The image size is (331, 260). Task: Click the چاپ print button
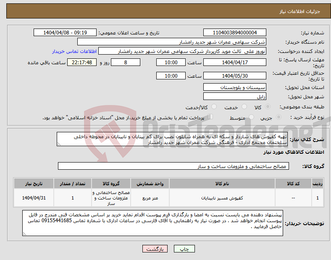point(184,249)
